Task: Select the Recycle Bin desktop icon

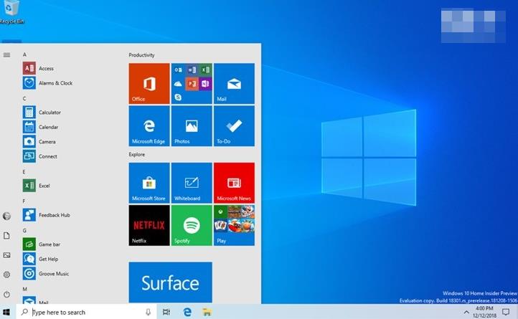Action: [x=12, y=12]
